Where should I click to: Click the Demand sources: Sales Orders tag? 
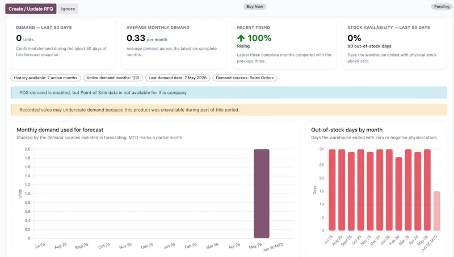pos(245,78)
